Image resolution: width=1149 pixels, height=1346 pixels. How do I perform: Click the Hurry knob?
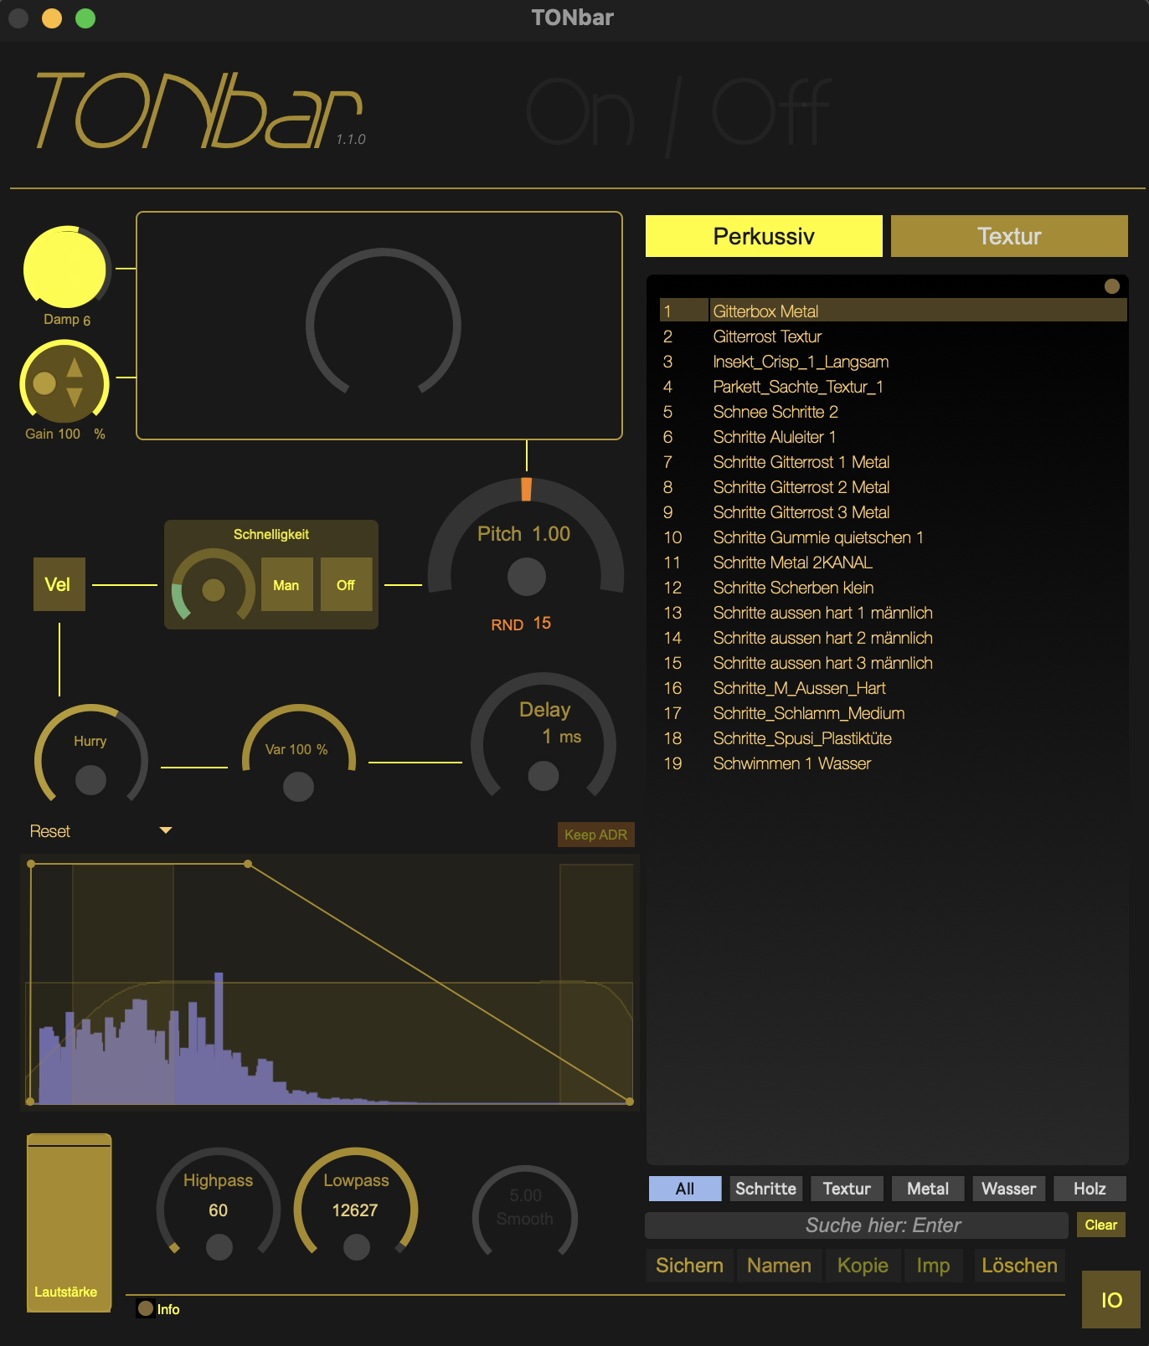(x=90, y=780)
